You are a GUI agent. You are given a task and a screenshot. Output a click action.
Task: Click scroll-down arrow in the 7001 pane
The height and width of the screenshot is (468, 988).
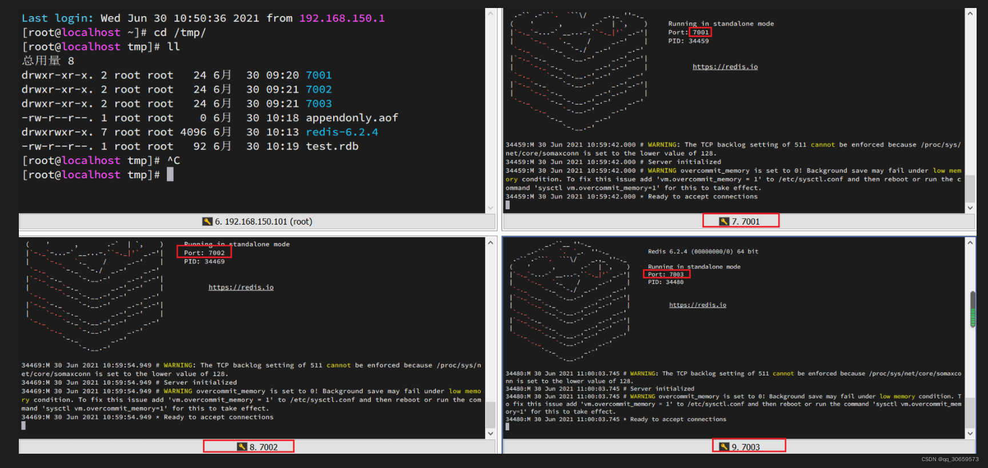(970, 208)
